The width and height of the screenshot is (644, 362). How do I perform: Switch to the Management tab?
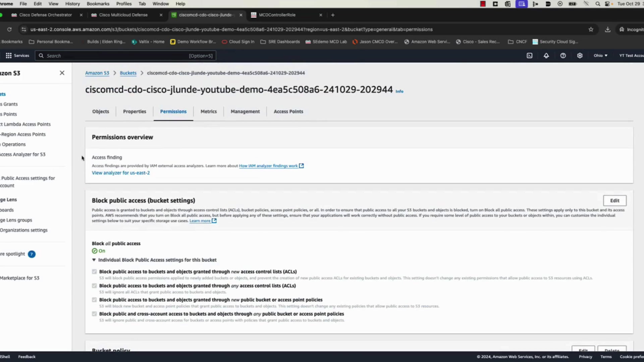point(245,111)
